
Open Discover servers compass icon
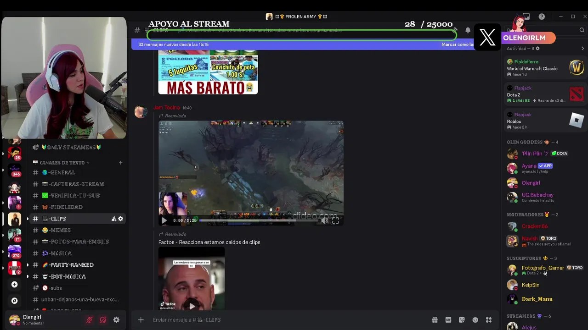[x=14, y=301]
